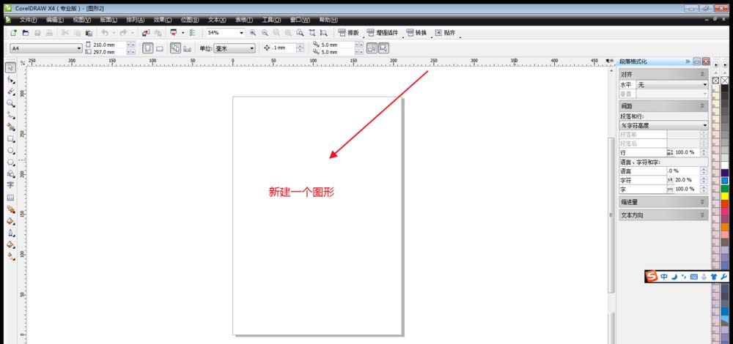The width and height of the screenshot is (733, 344).
Task: Toggle landscape page orientation
Action: pos(159,48)
